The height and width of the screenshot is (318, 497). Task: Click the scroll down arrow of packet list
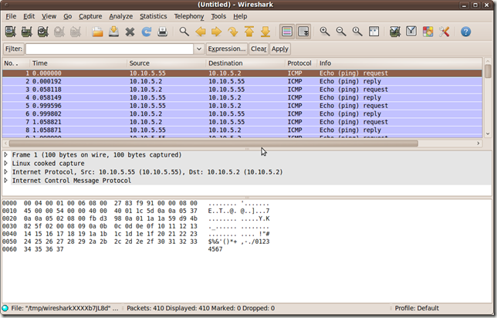coord(488,134)
